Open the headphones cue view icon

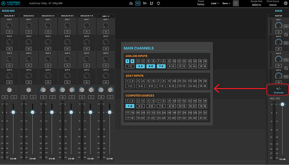tap(144, 3)
